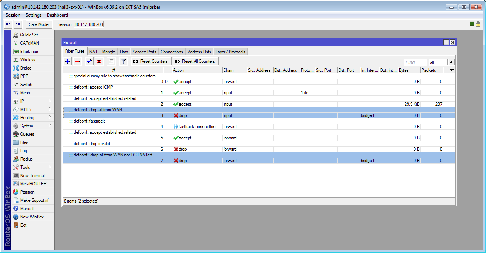Add a new firewall rule with the plus icon
Viewport: 486px width, 253px height.
[x=67, y=61]
